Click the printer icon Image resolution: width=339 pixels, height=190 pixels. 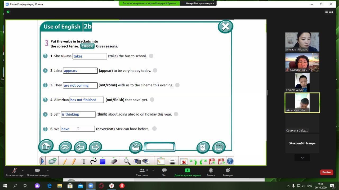pos(172,161)
